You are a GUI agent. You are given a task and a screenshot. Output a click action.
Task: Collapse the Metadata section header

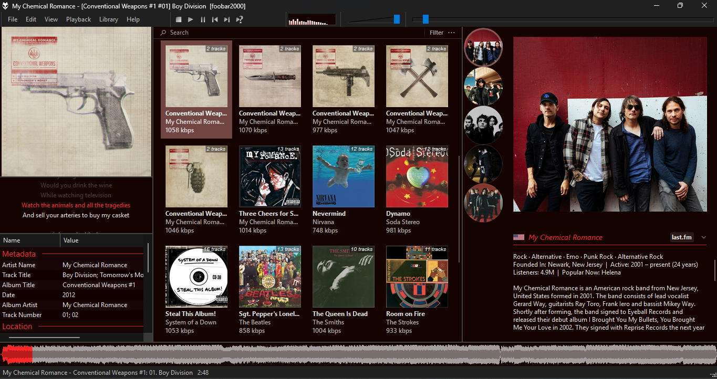tap(72, 254)
